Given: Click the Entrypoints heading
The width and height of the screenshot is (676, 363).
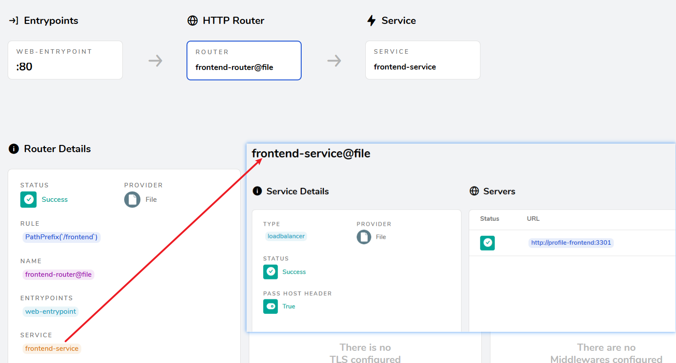Looking at the screenshot, I should click(x=51, y=21).
